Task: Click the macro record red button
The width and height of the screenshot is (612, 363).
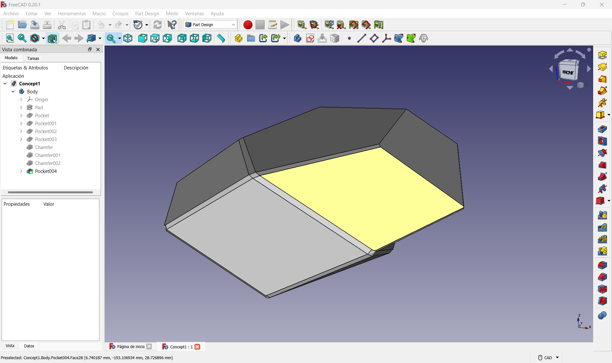Action: (x=248, y=25)
